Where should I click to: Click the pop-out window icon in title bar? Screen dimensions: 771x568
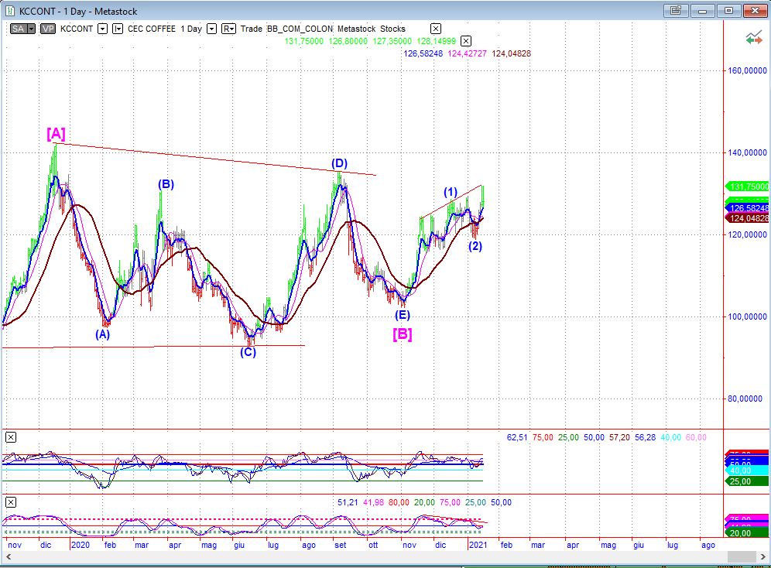click(x=676, y=11)
